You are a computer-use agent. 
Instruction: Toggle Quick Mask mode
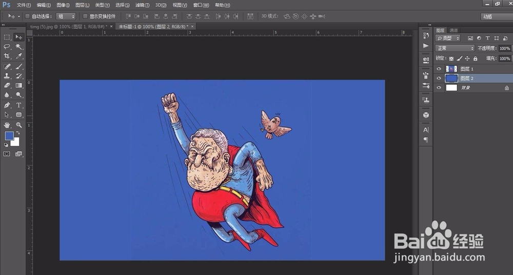coord(7,154)
